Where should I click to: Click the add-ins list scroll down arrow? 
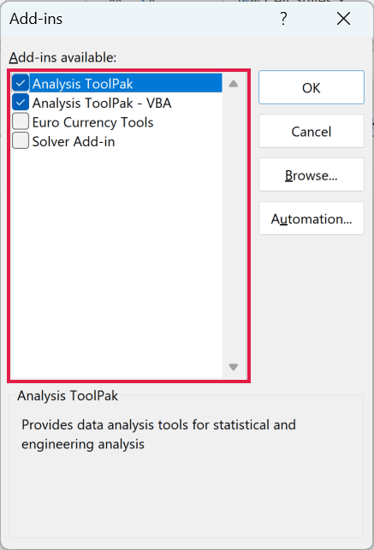tap(234, 367)
